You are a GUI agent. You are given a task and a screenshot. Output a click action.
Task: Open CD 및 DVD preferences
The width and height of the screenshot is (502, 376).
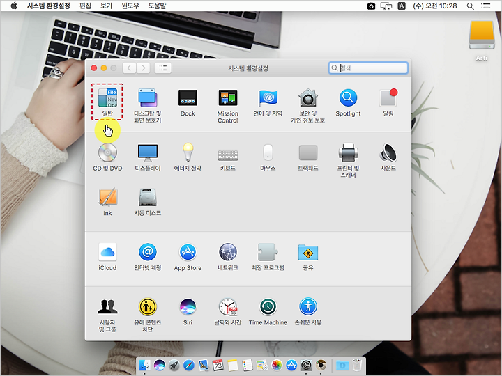coord(107,157)
